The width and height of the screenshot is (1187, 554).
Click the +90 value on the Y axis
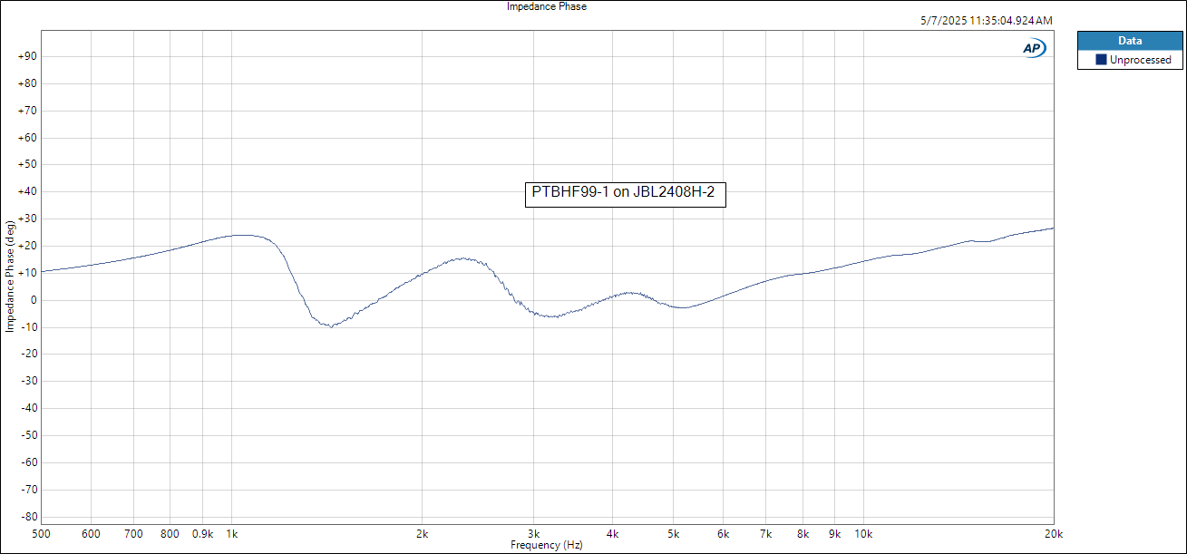(x=26, y=56)
